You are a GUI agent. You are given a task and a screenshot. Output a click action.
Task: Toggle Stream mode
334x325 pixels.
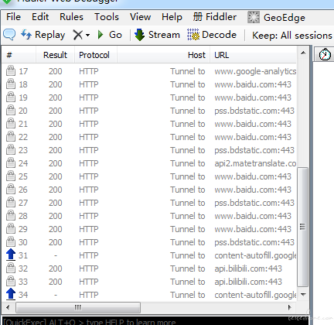point(157,35)
